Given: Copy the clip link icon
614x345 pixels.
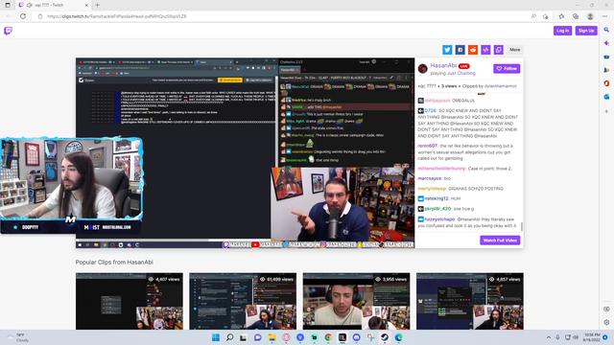Looking at the screenshot, I should (499, 50).
